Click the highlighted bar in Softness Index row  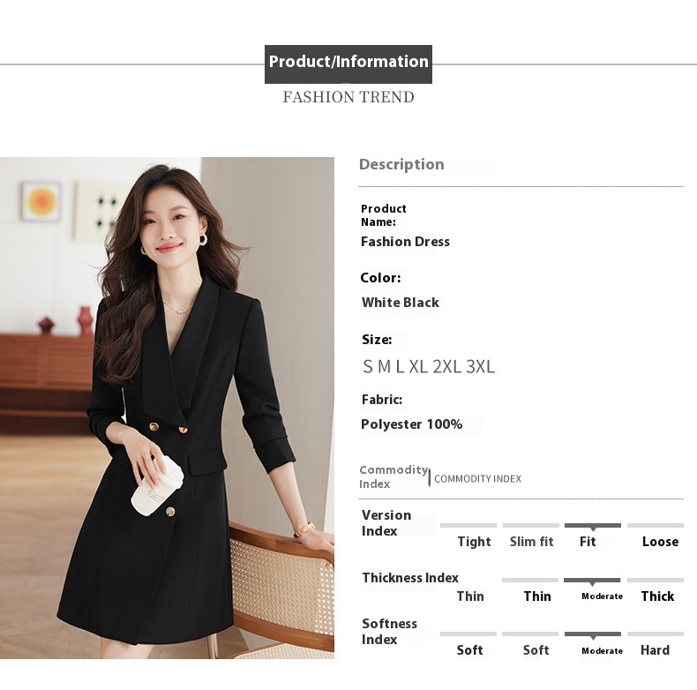tap(593, 634)
